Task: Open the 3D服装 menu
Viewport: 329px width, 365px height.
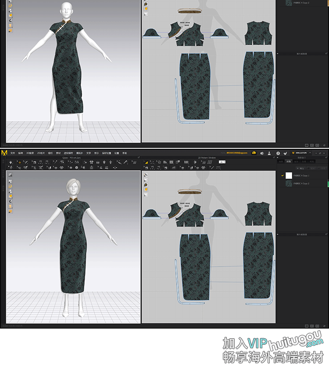Action: 30,153
